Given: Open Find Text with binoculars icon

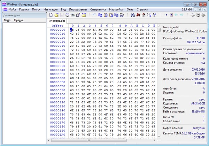Looking at the screenshot, I should tap(133, 15).
